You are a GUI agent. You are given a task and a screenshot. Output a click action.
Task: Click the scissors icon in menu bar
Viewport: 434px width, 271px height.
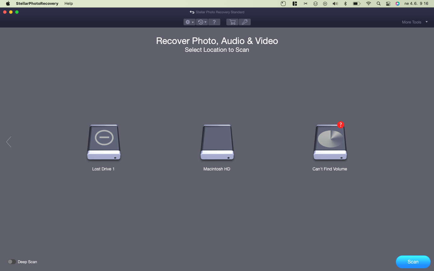pyautogui.click(x=305, y=4)
